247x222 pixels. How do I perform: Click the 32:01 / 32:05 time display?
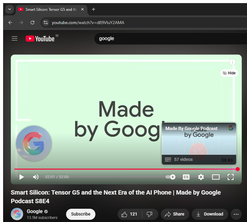pyautogui.click(x=57, y=177)
